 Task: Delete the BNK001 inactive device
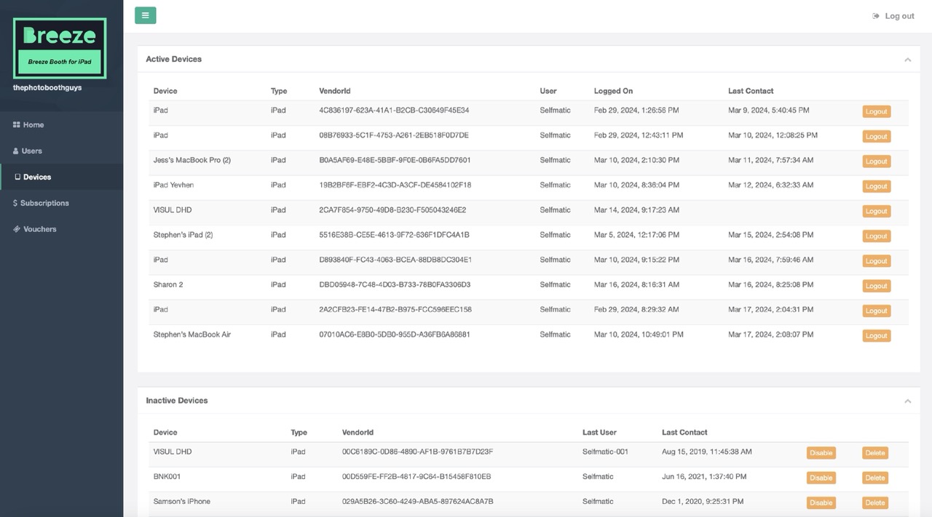click(x=874, y=478)
